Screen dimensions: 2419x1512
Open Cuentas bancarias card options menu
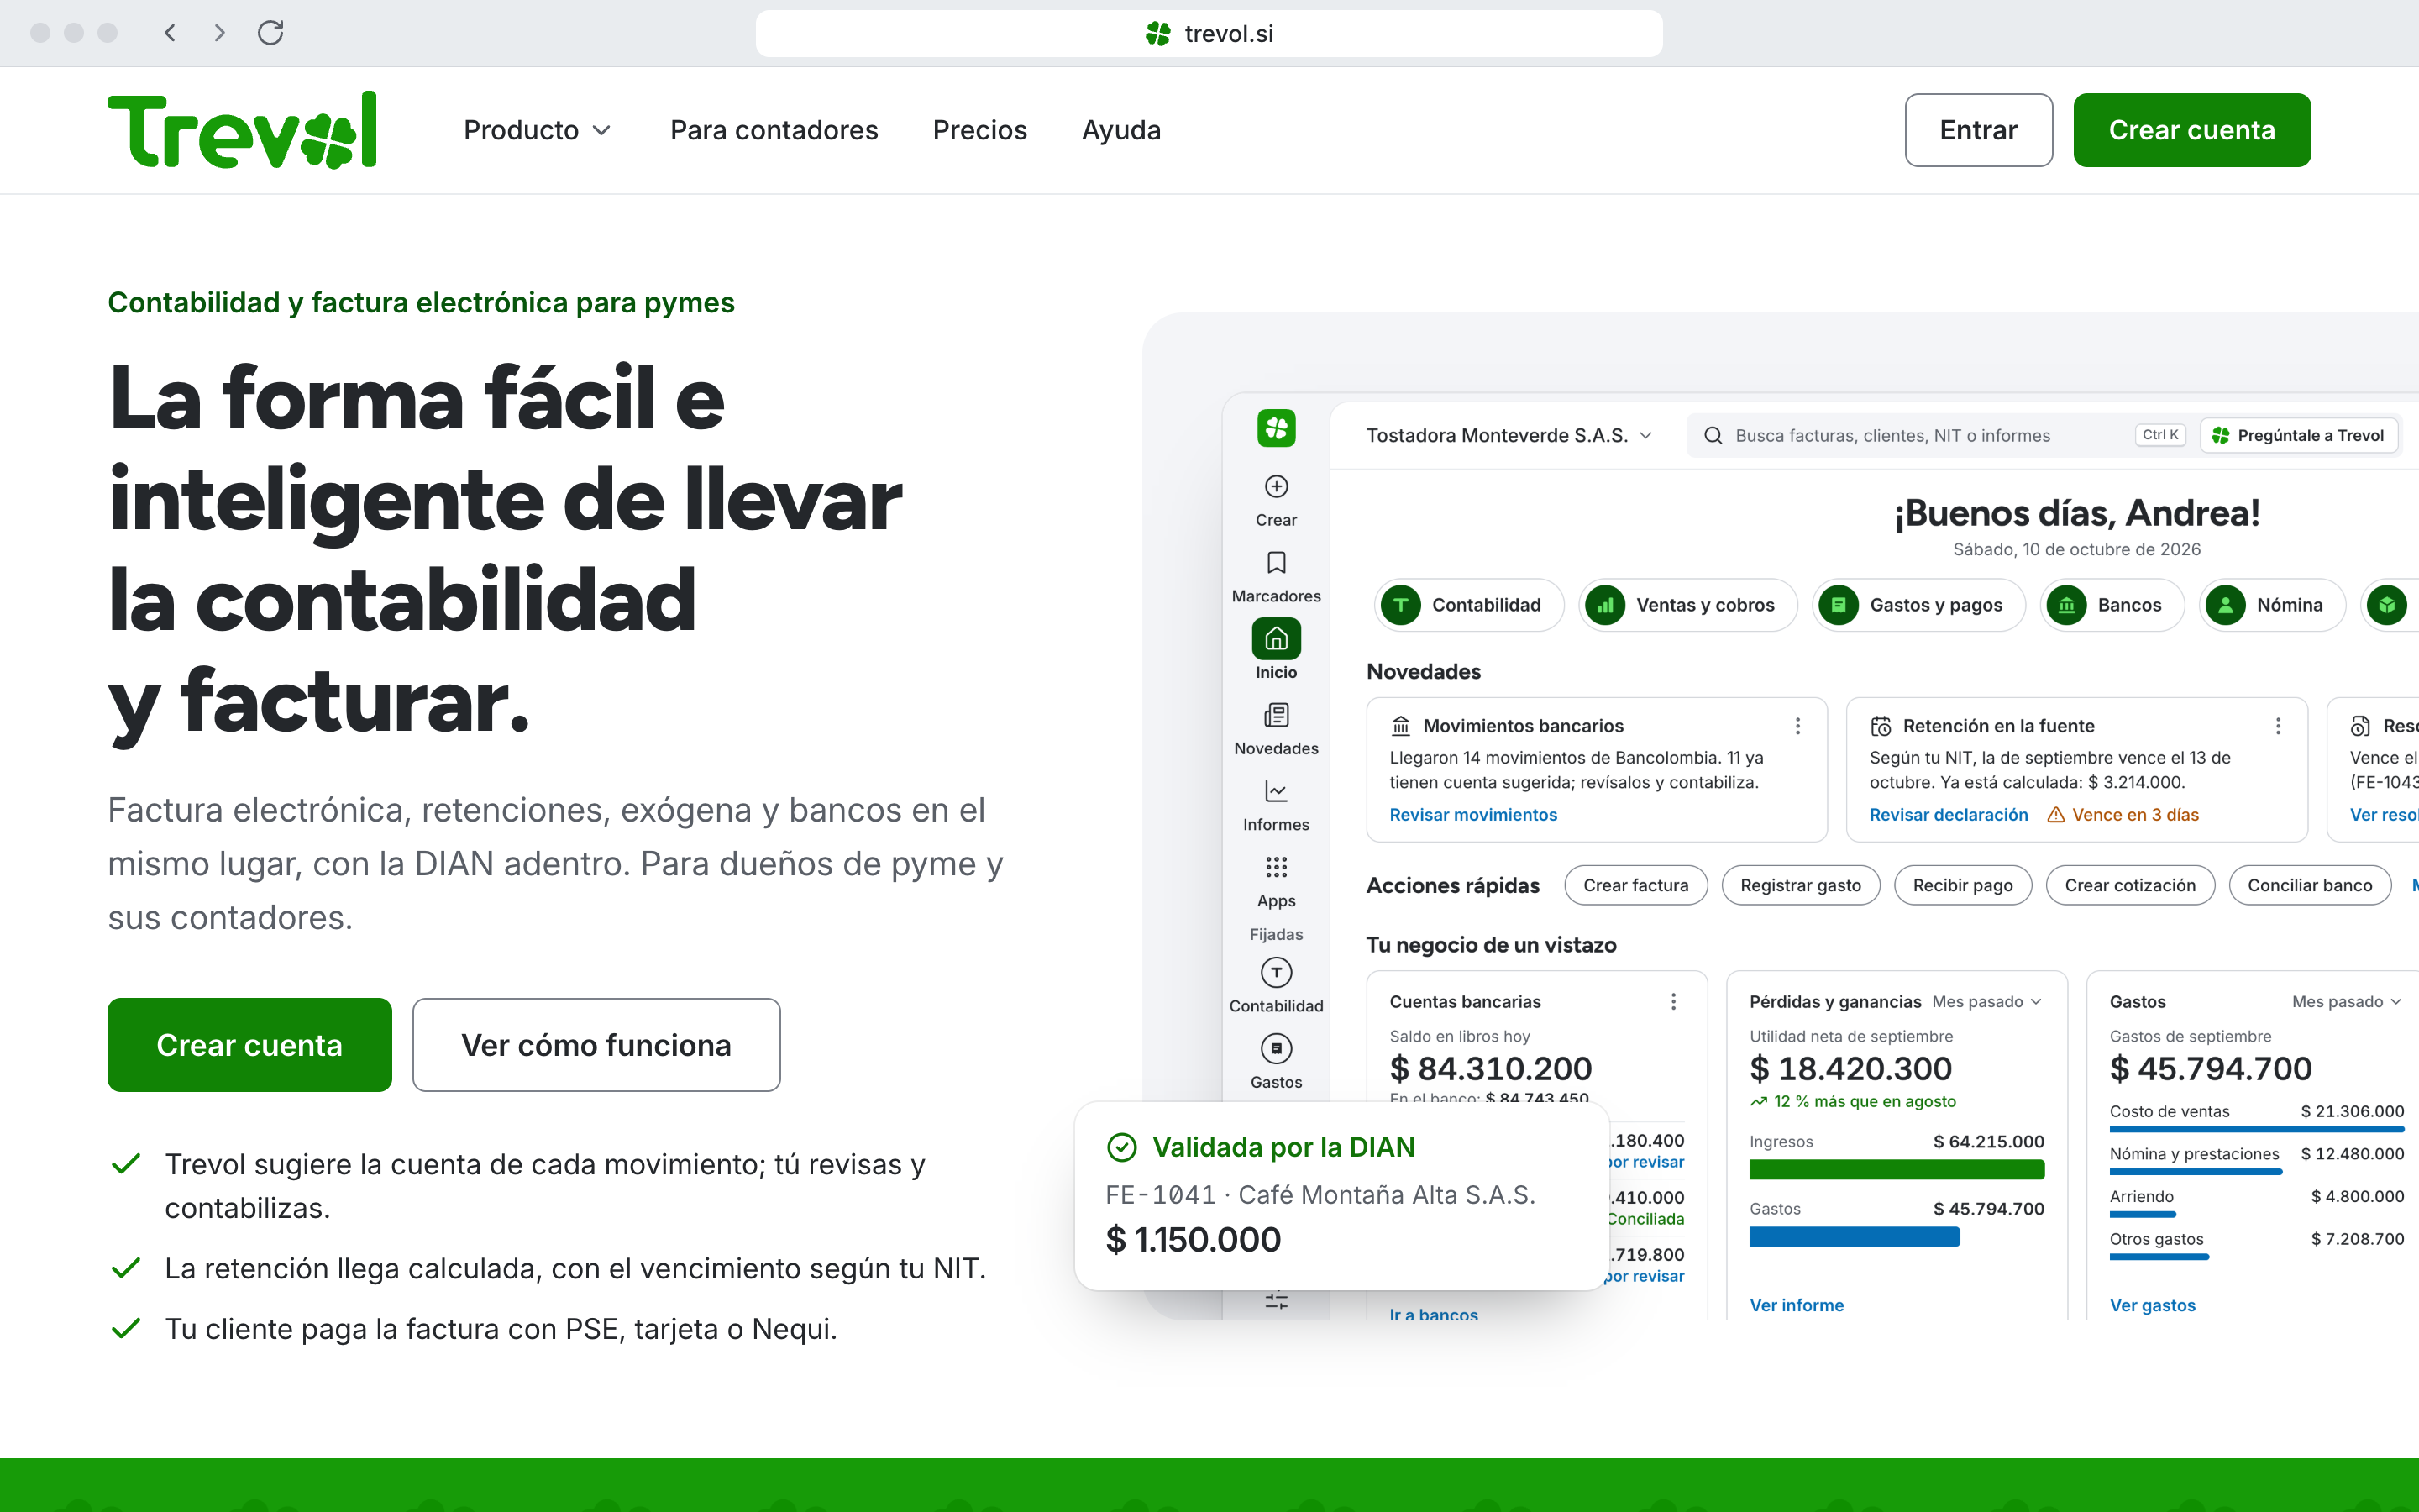coord(1673,1001)
